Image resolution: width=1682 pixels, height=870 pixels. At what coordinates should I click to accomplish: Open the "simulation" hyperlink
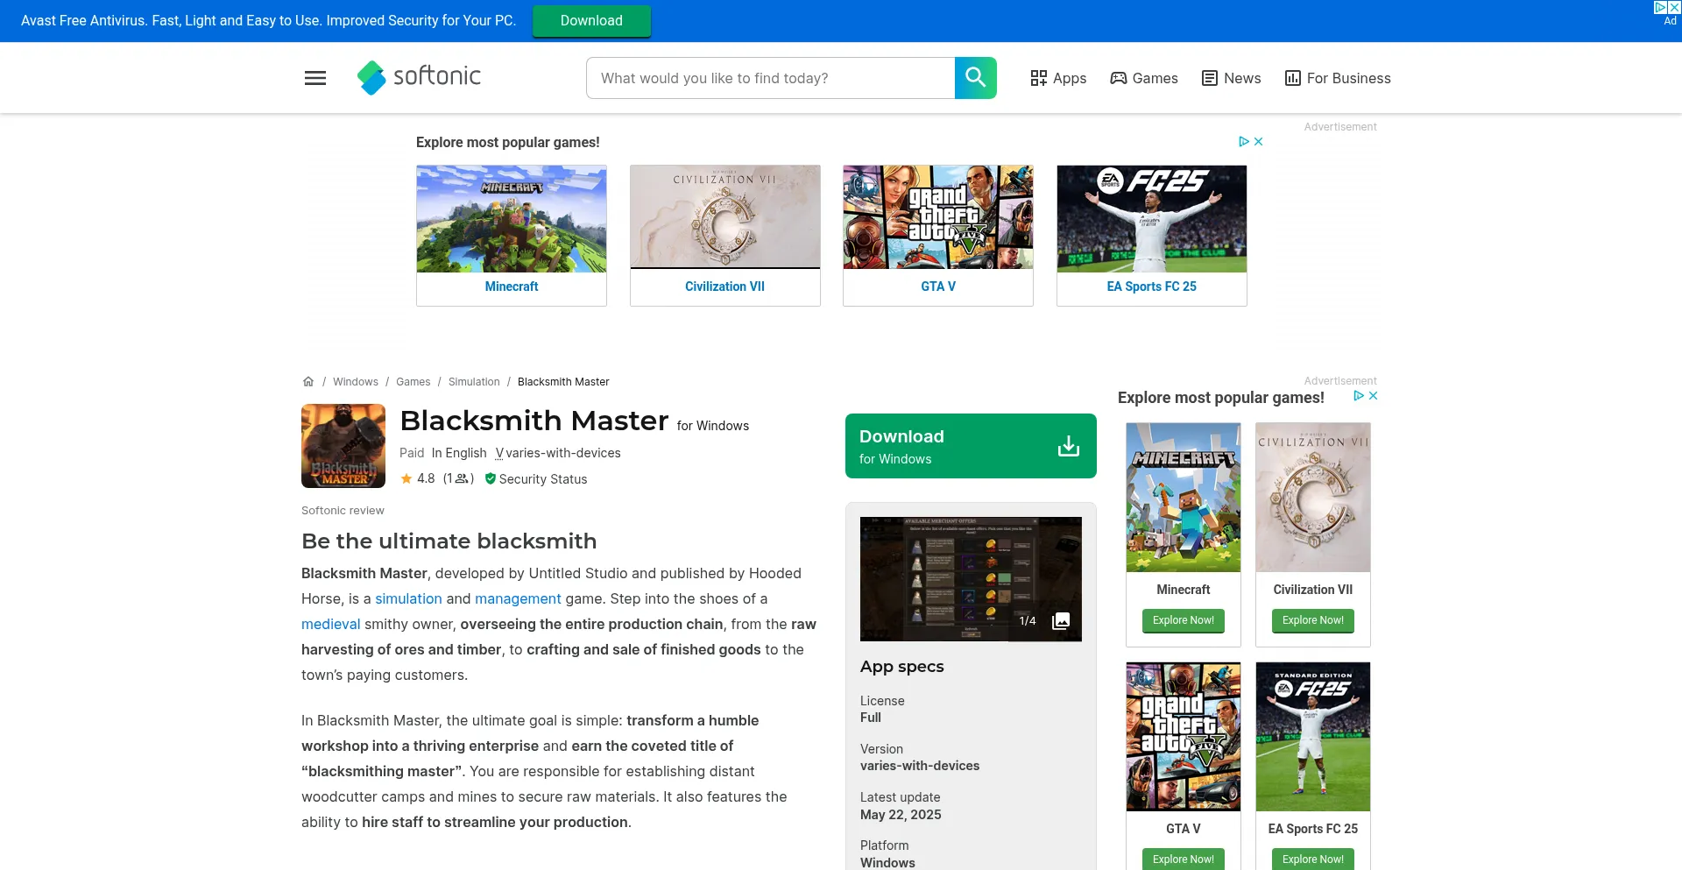click(x=408, y=598)
